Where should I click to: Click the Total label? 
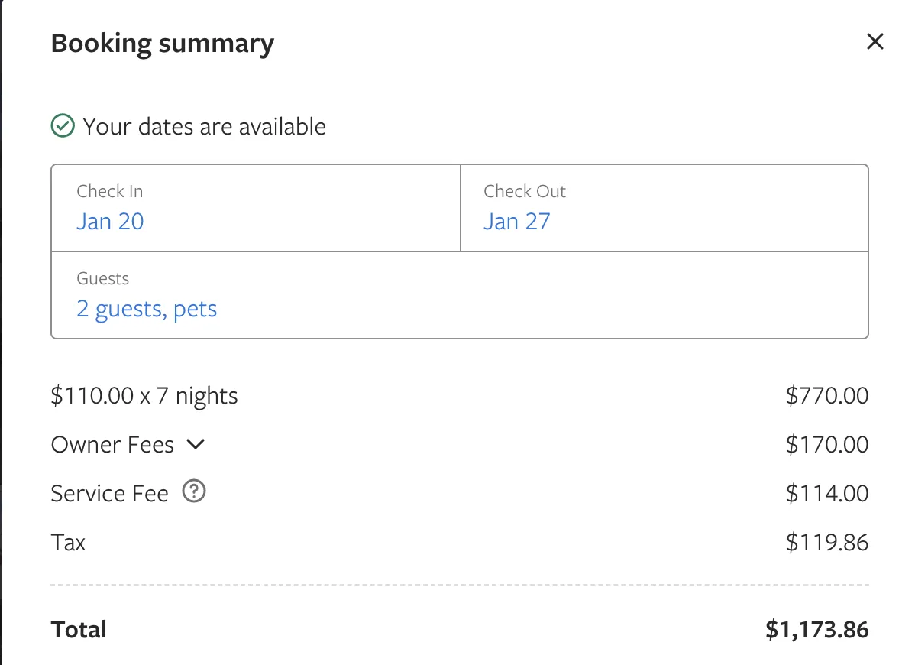(x=79, y=630)
